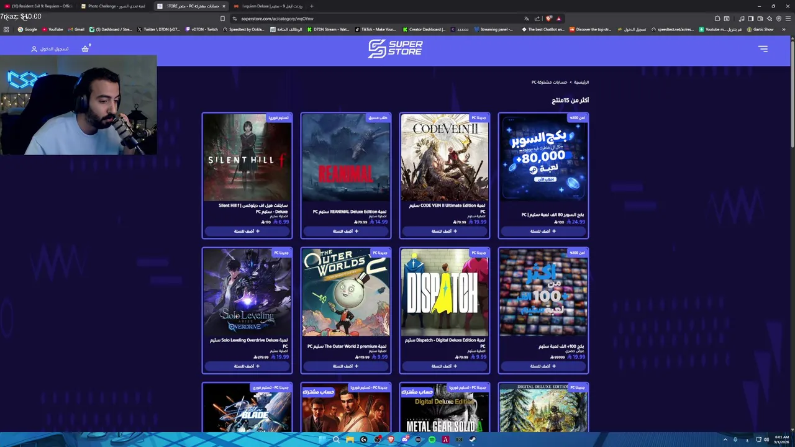Open the shopping cart icon in header

tap(85, 48)
